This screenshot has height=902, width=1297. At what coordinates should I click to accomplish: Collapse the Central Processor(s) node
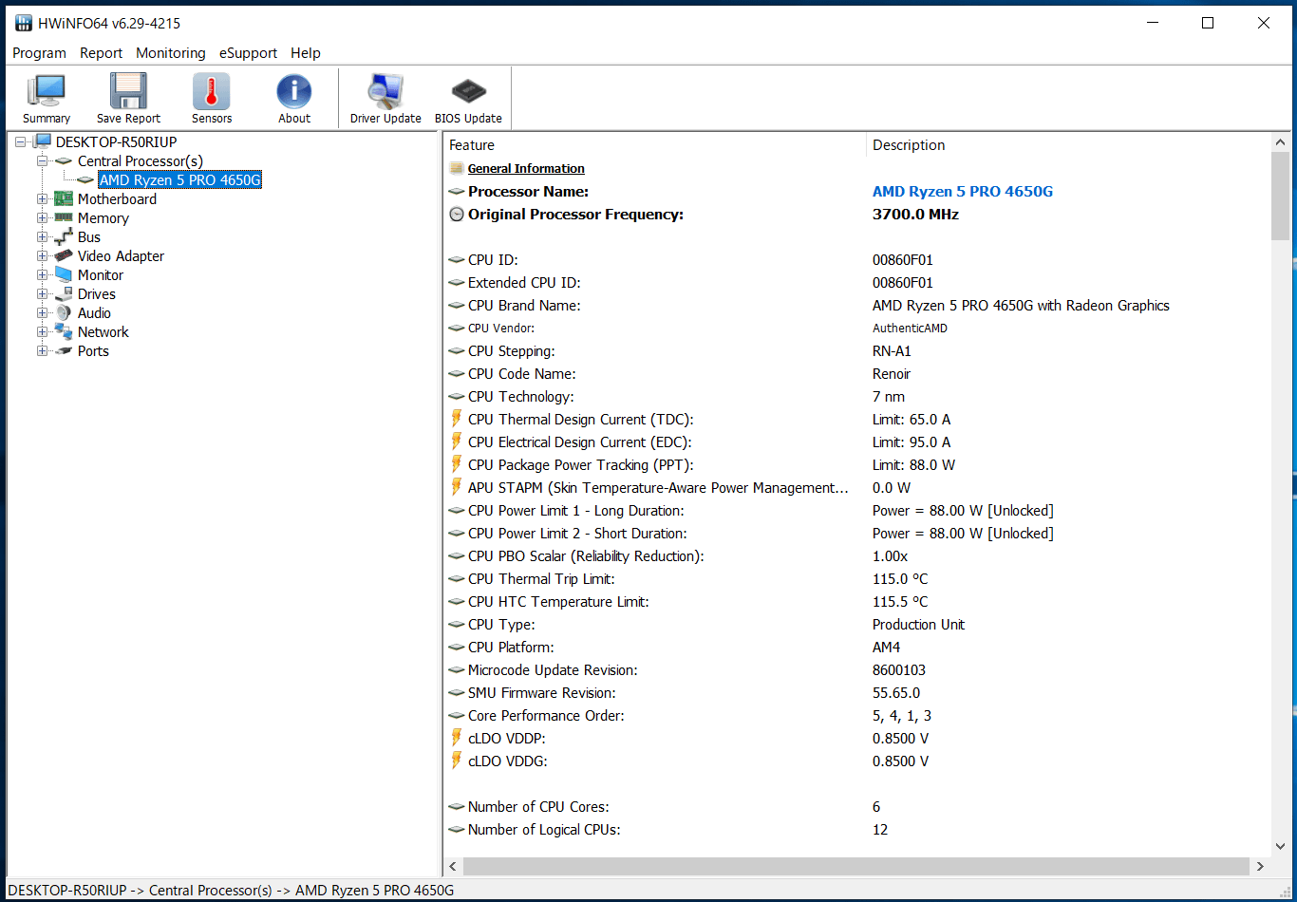pyautogui.click(x=42, y=161)
